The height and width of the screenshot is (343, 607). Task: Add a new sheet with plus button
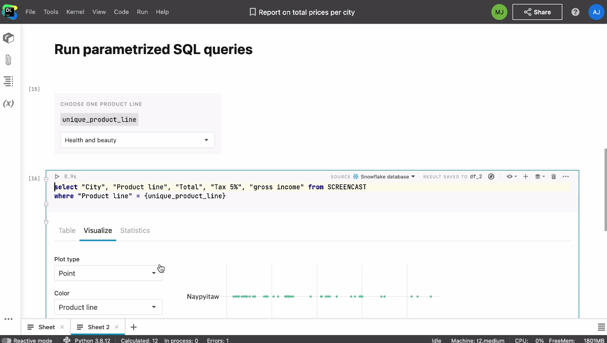click(133, 327)
